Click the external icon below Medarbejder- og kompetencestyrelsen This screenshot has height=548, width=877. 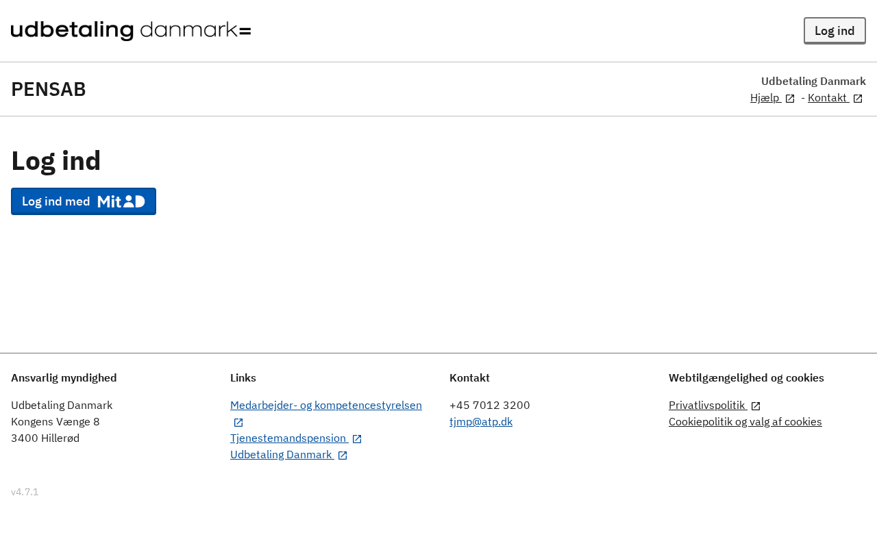coord(238,423)
